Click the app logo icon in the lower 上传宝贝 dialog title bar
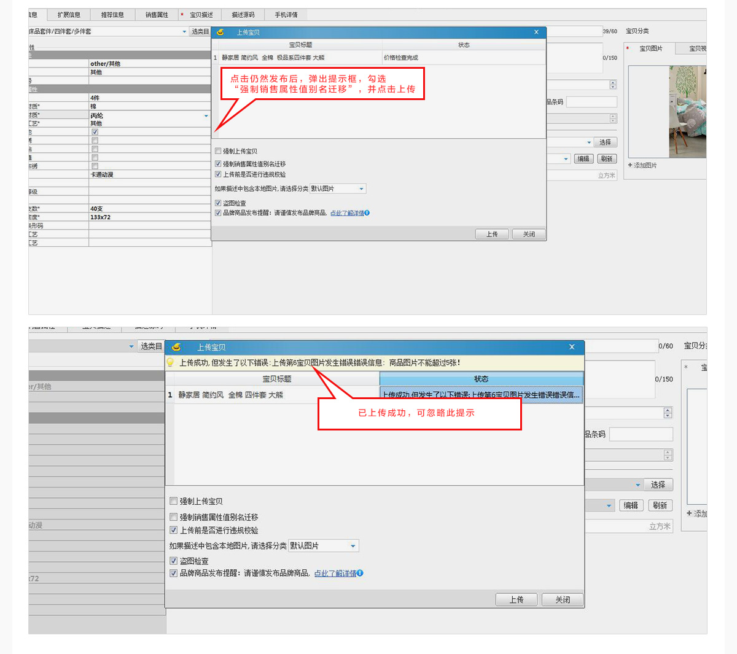Image resolution: width=737 pixels, height=654 pixels. click(x=176, y=348)
